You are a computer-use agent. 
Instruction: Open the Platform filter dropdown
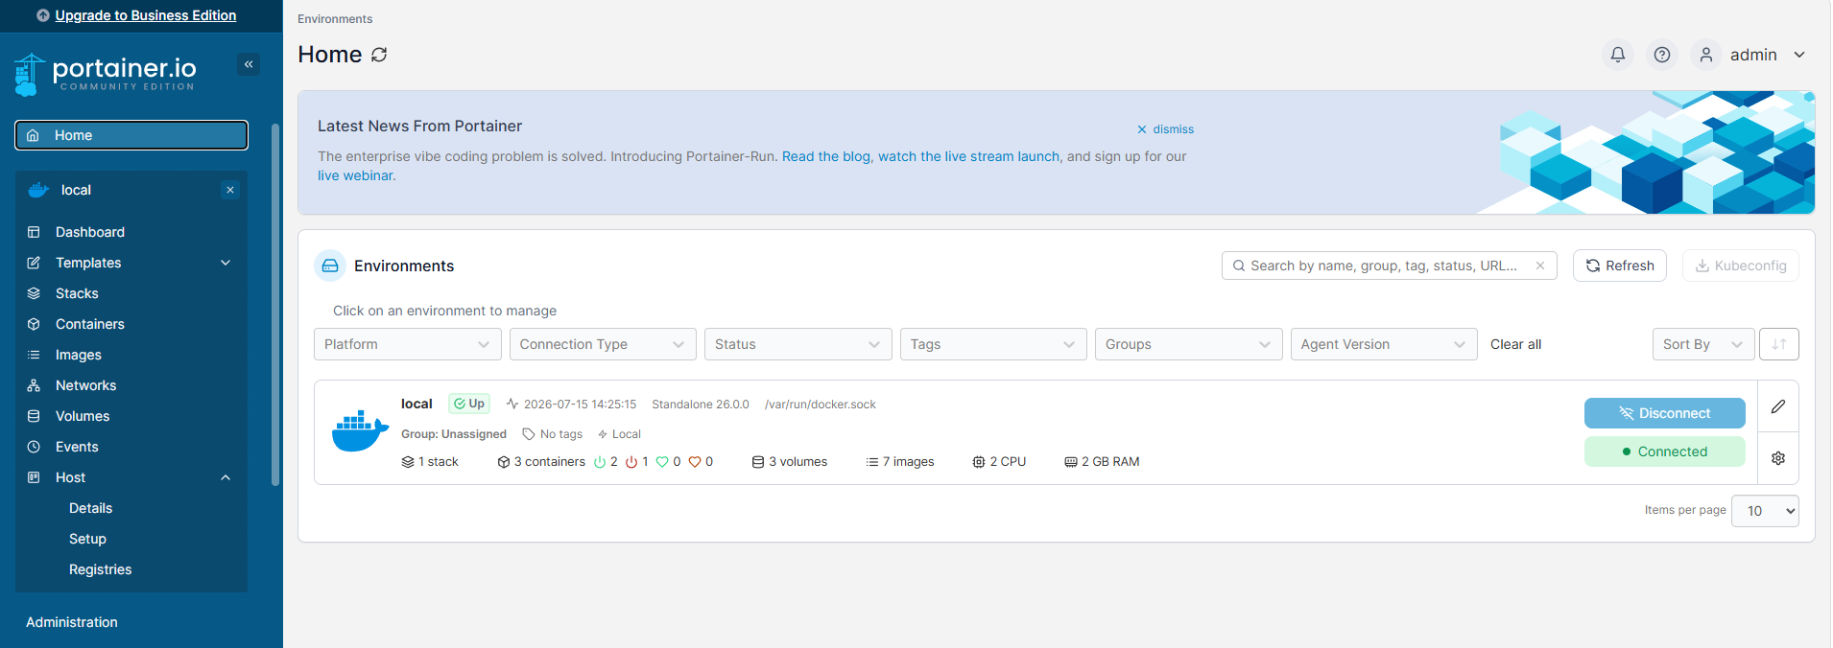408,344
